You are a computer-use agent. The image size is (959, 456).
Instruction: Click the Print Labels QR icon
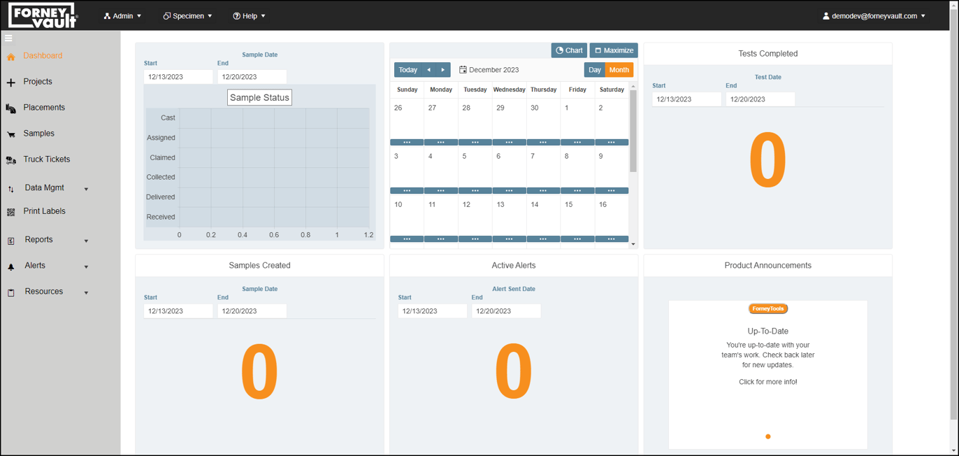(x=11, y=212)
